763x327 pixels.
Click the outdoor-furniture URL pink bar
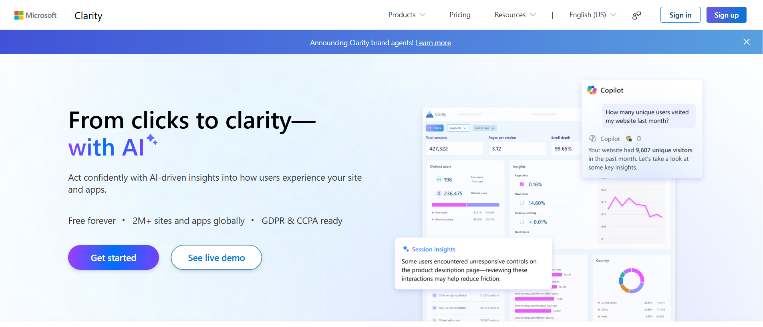coord(533,311)
